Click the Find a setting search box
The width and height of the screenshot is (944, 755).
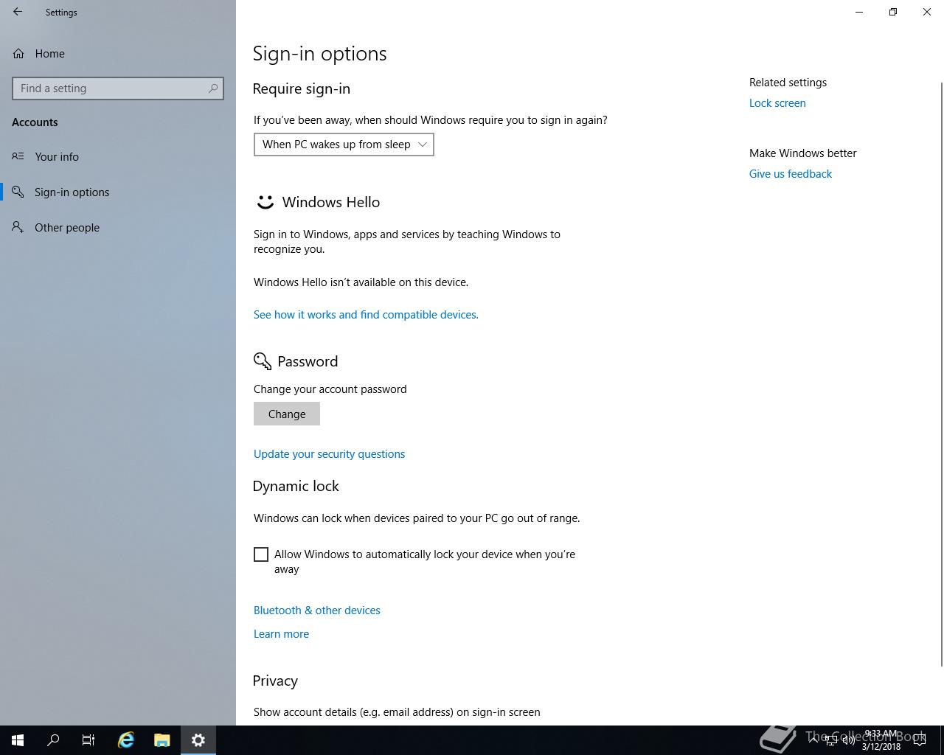118,88
